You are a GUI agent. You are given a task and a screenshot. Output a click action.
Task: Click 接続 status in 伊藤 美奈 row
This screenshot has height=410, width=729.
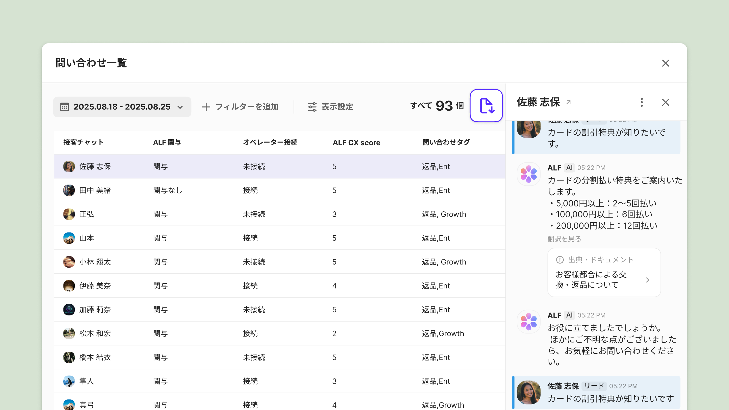pos(250,286)
